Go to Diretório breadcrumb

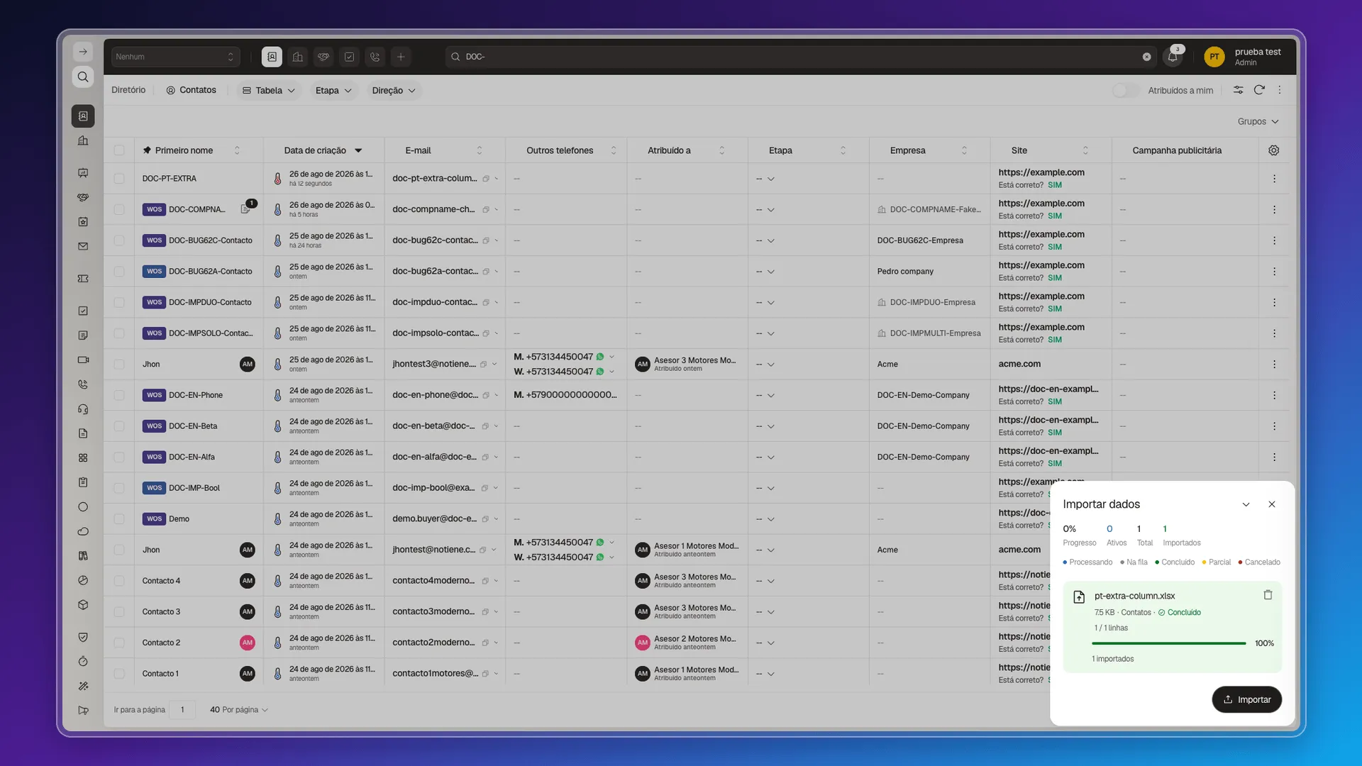(128, 90)
